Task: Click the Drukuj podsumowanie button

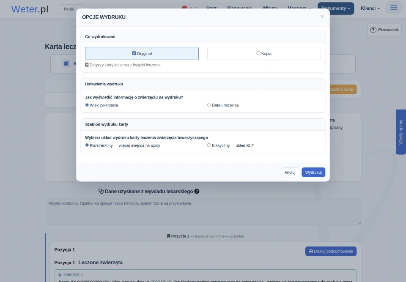Action: click(x=331, y=251)
